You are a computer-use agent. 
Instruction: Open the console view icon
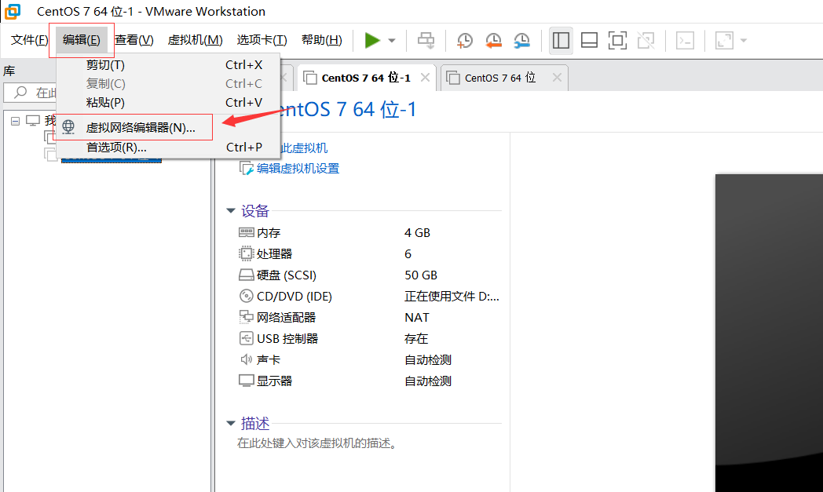click(x=685, y=40)
